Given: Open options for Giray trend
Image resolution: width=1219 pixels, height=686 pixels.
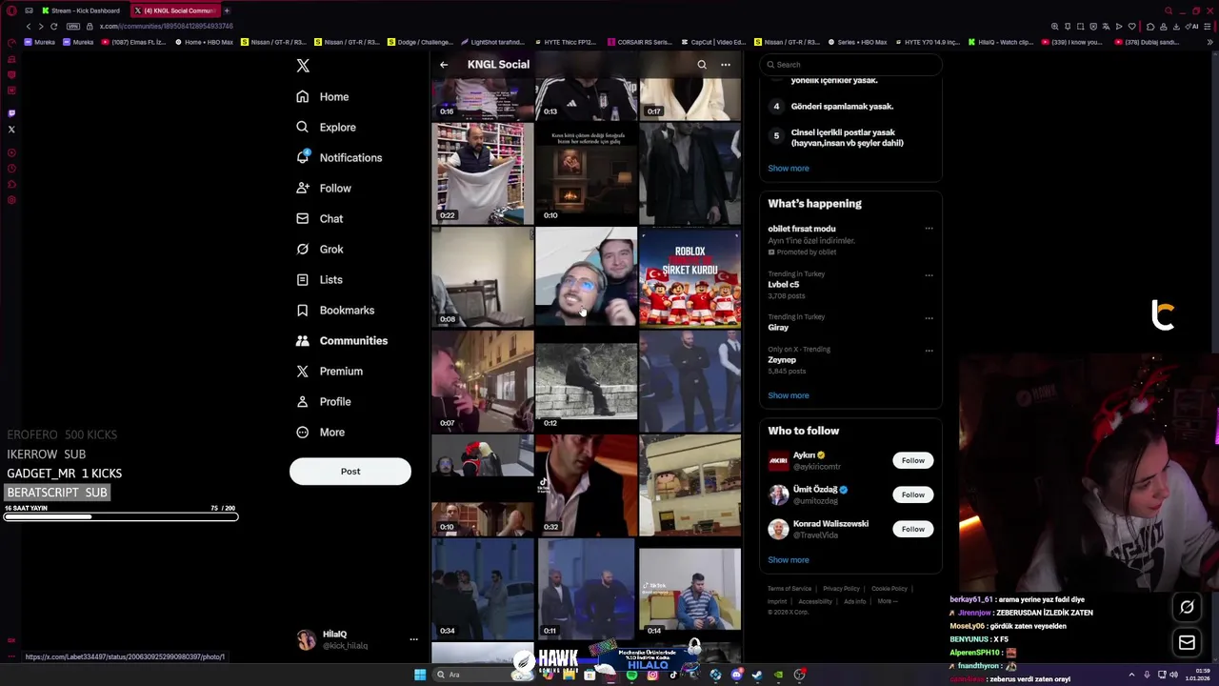Looking at the screenshot, I should coord(929,317).
